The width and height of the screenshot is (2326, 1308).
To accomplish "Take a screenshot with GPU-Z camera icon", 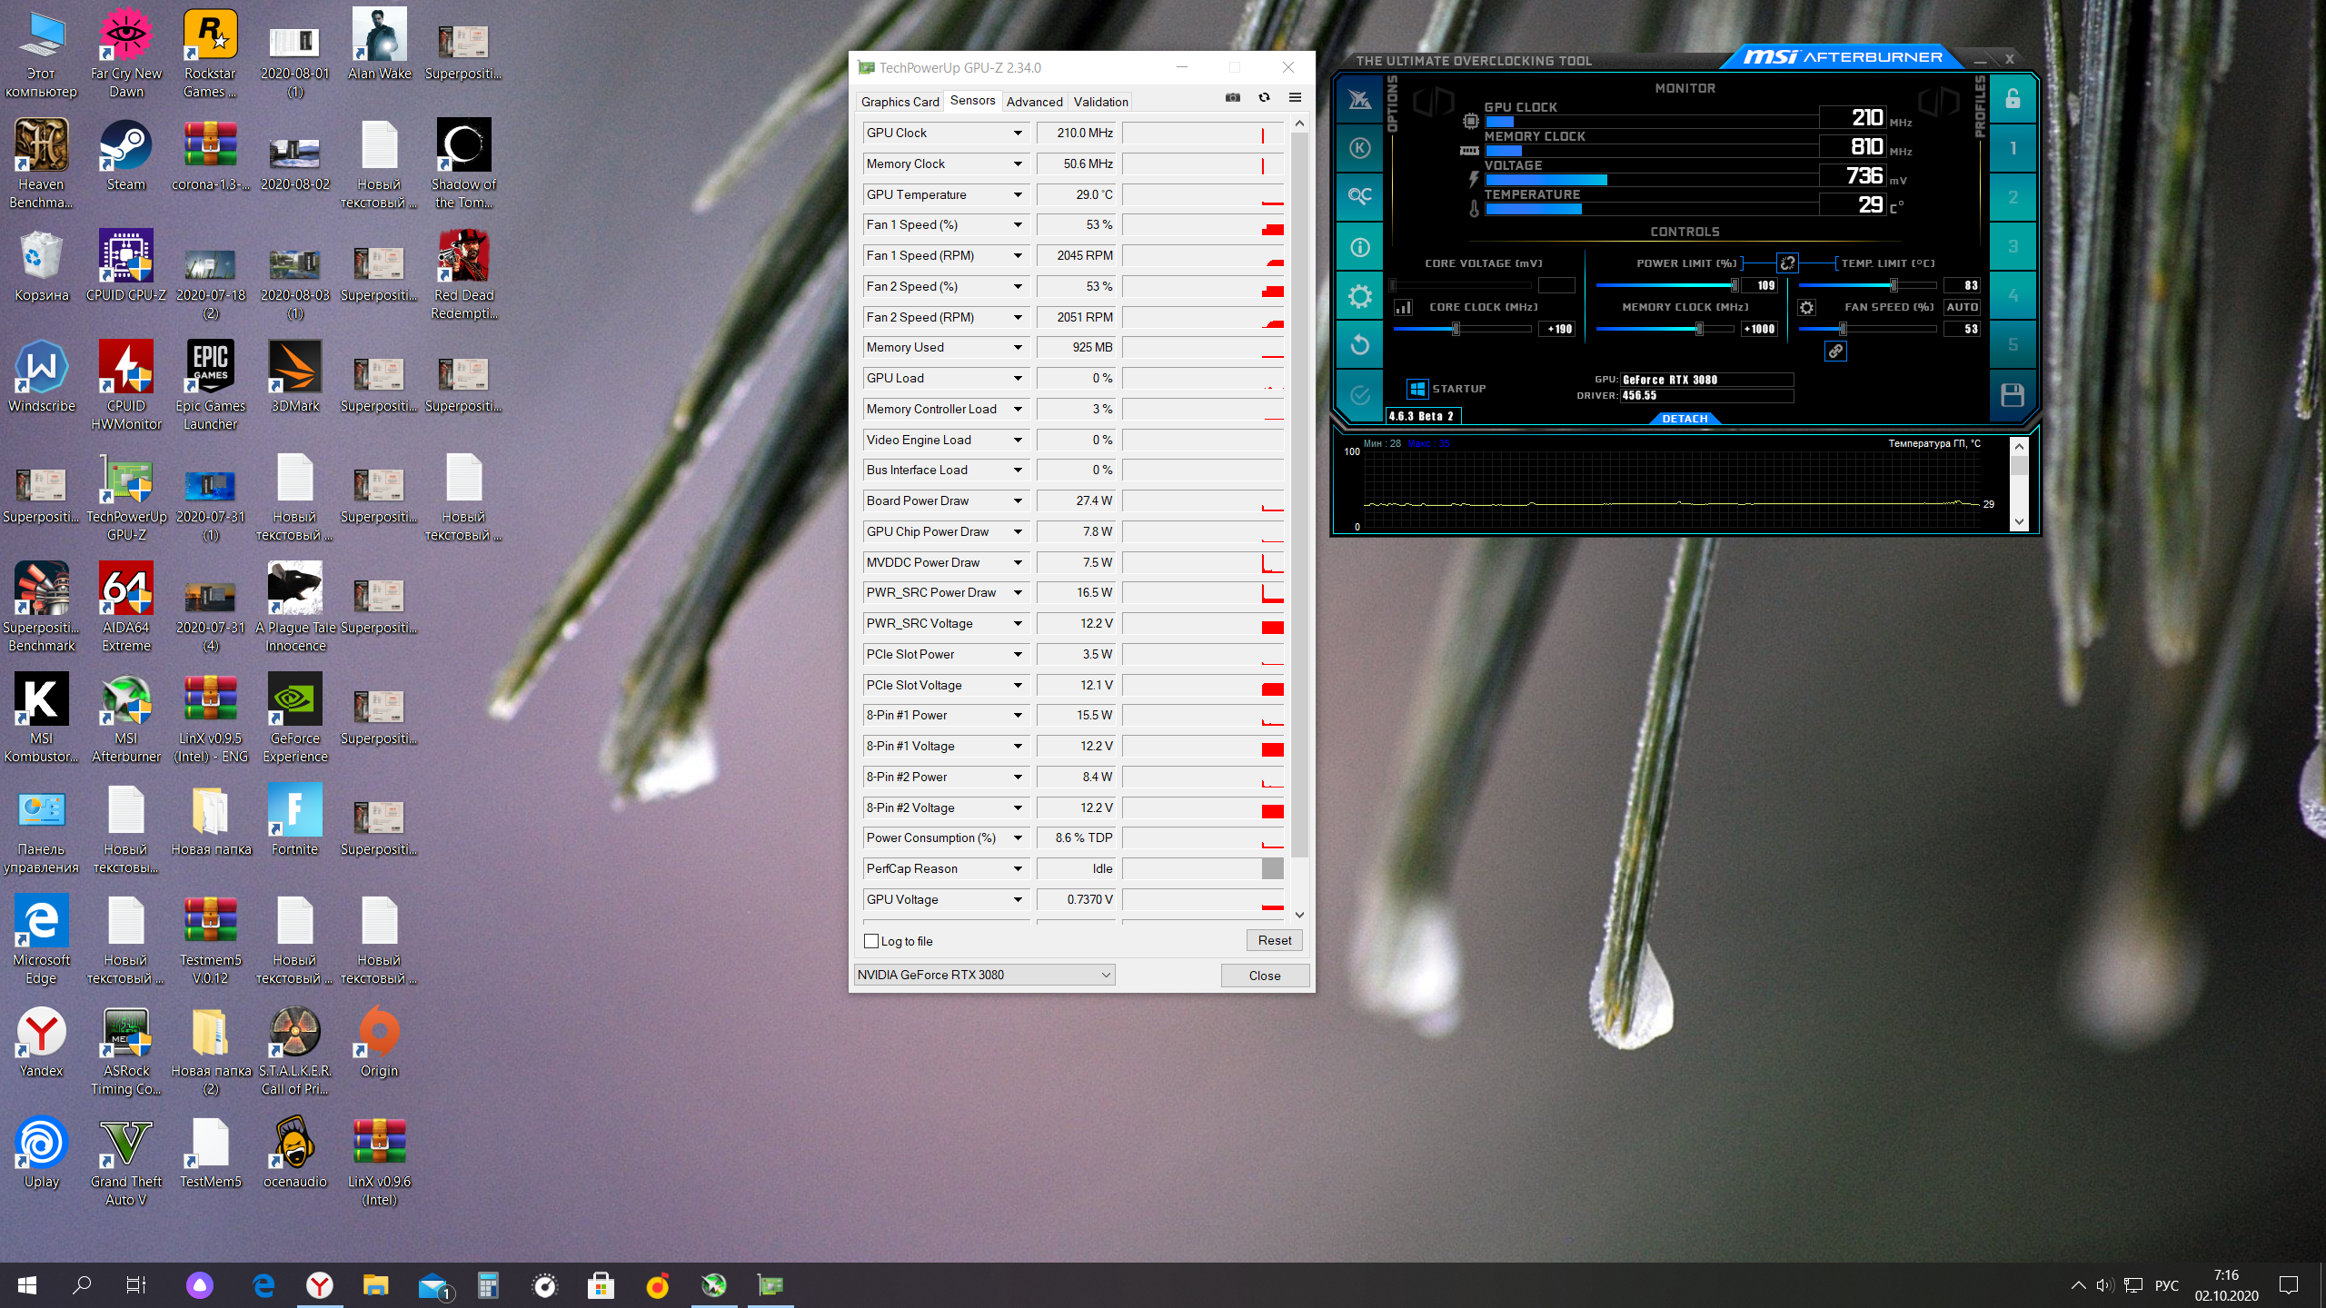I will click(1232, 98).
